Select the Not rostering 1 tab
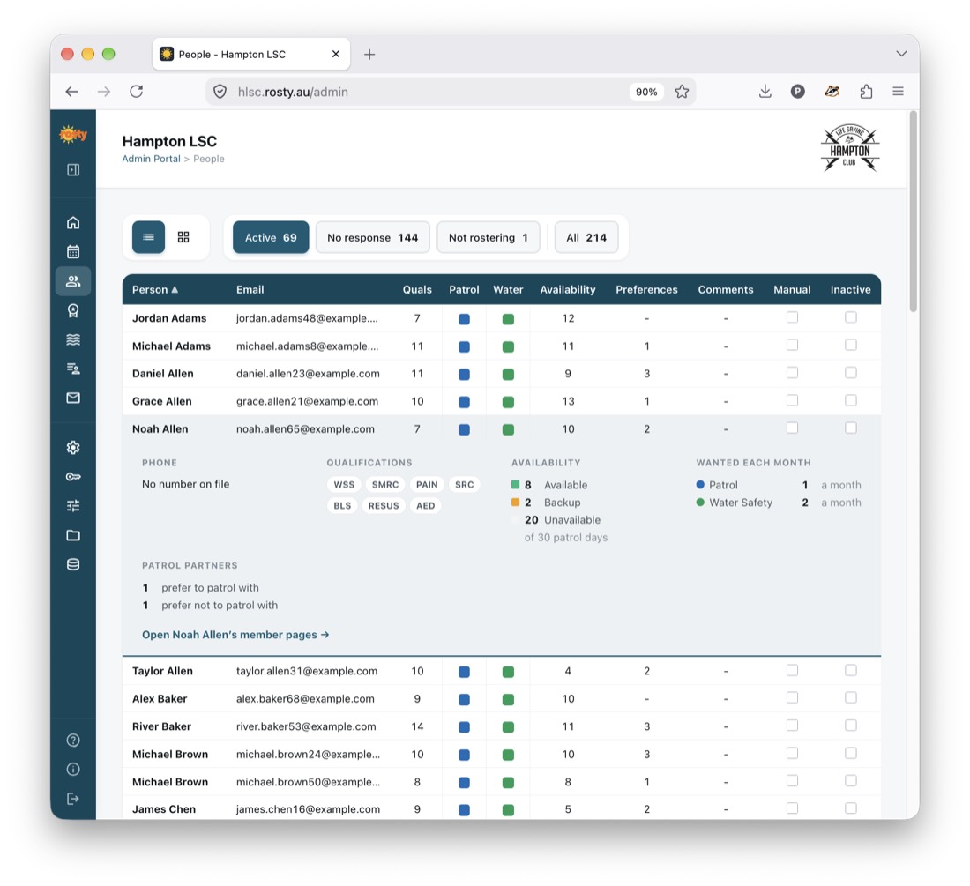 point(489,237)
